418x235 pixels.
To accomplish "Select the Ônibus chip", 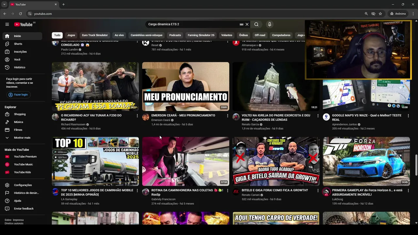I will click(243, 35).
